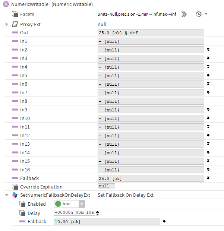Expand the Proxy Ext tree row
This screenshot has height=231, width=224.
coord(7,24)
